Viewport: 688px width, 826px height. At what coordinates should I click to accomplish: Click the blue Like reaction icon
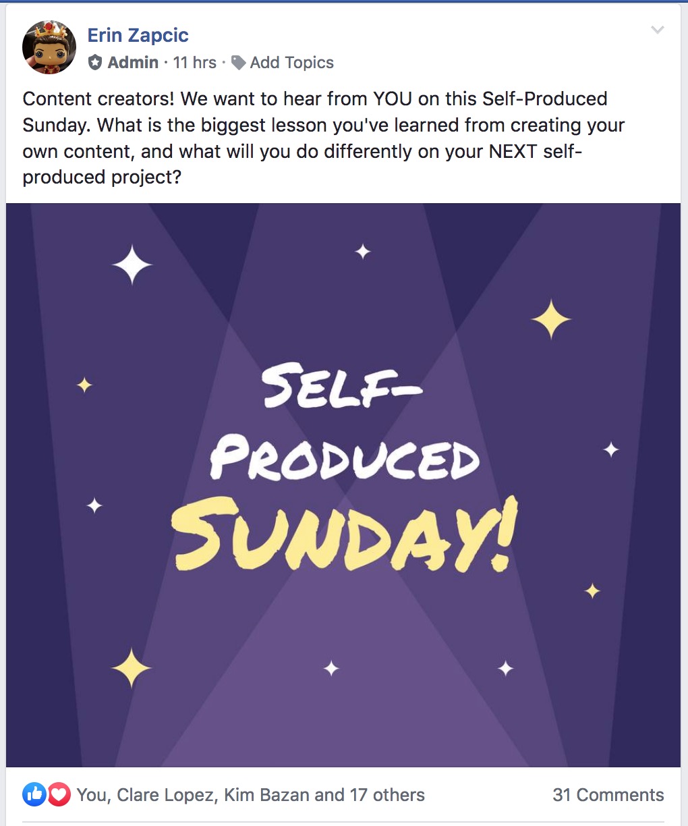[34, 794]
